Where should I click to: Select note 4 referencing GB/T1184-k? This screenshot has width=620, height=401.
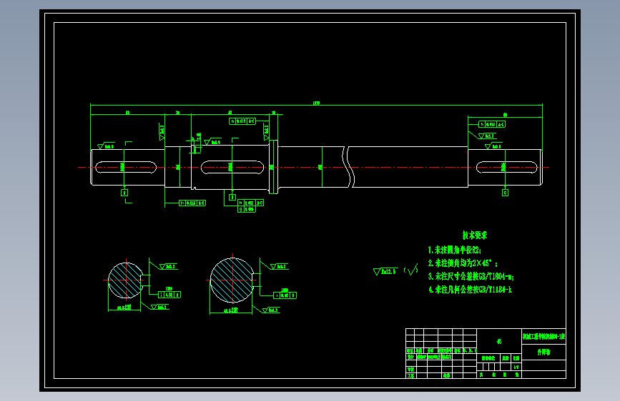point(470,290)
